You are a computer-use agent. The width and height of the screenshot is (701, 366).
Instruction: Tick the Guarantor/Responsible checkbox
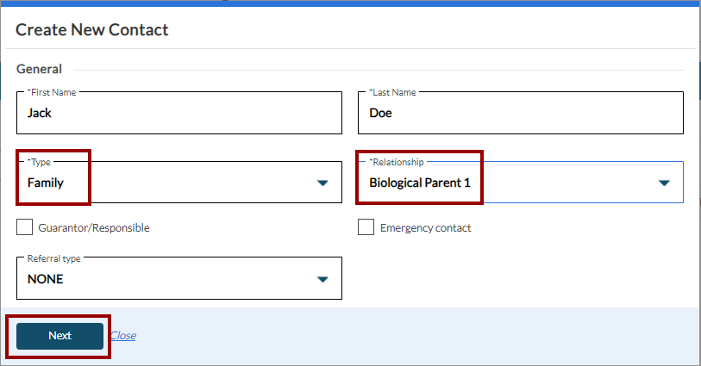[x=25, y=227]
